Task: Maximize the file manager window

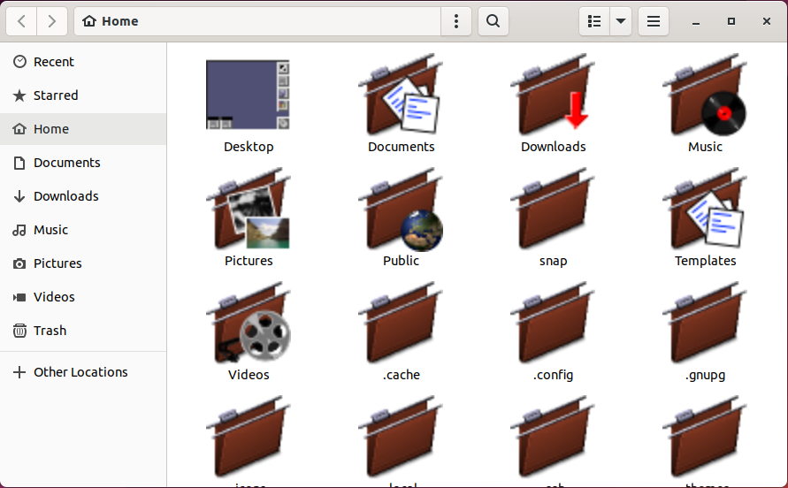Action: [x=731, y=21]
